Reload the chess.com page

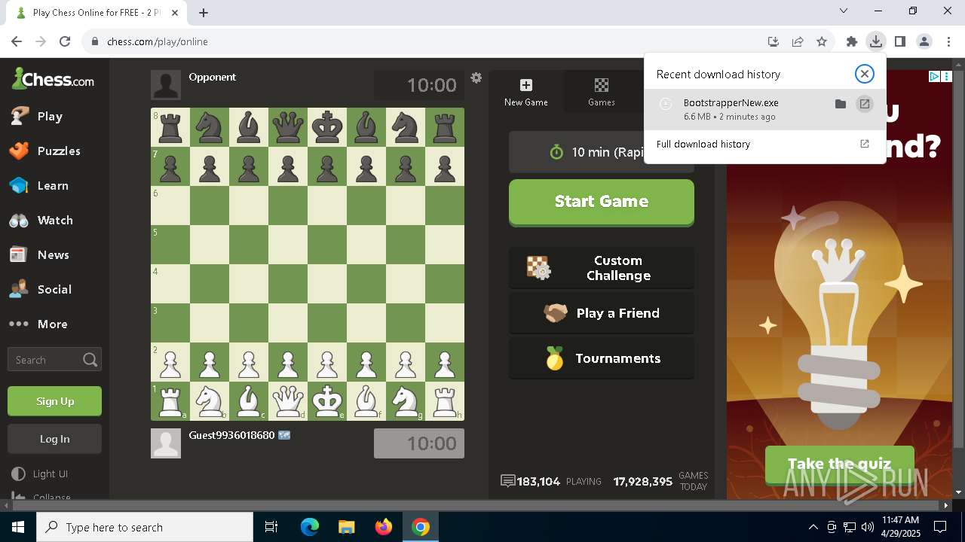[x=65, y=41]
